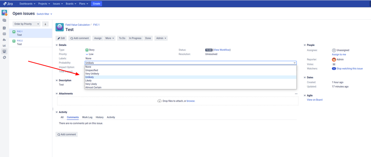
Task: Choose Unspecified in the Probability list
Action: pyautogui.click(x=190, y=71)
